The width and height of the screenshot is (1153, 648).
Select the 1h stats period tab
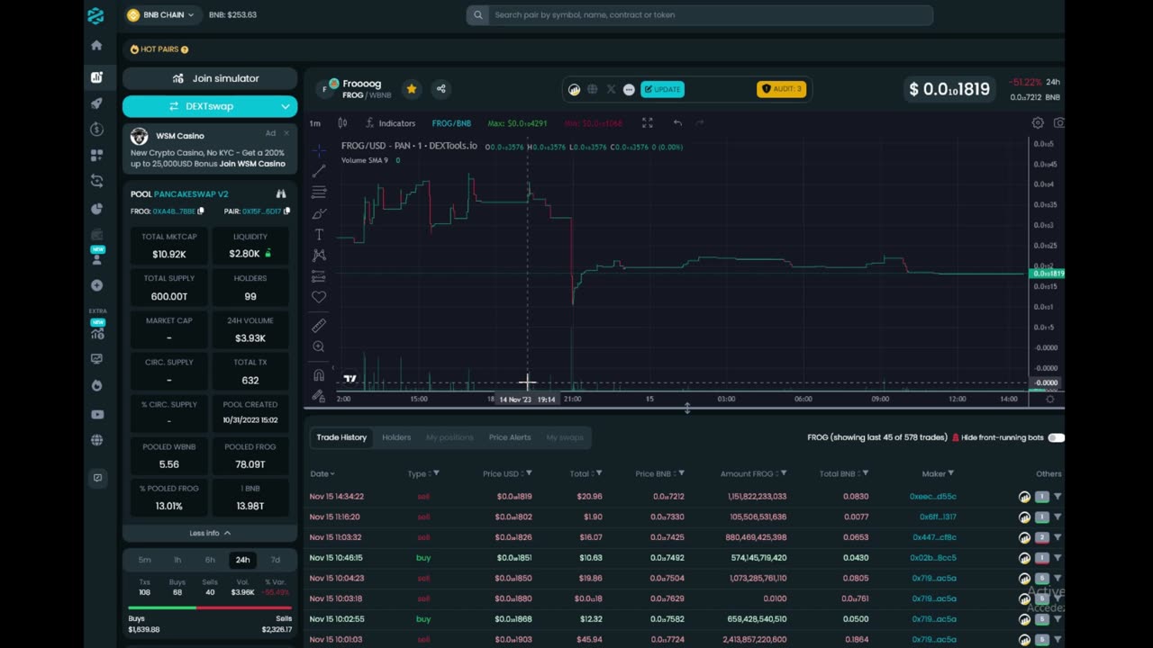(x=177, y=560)
